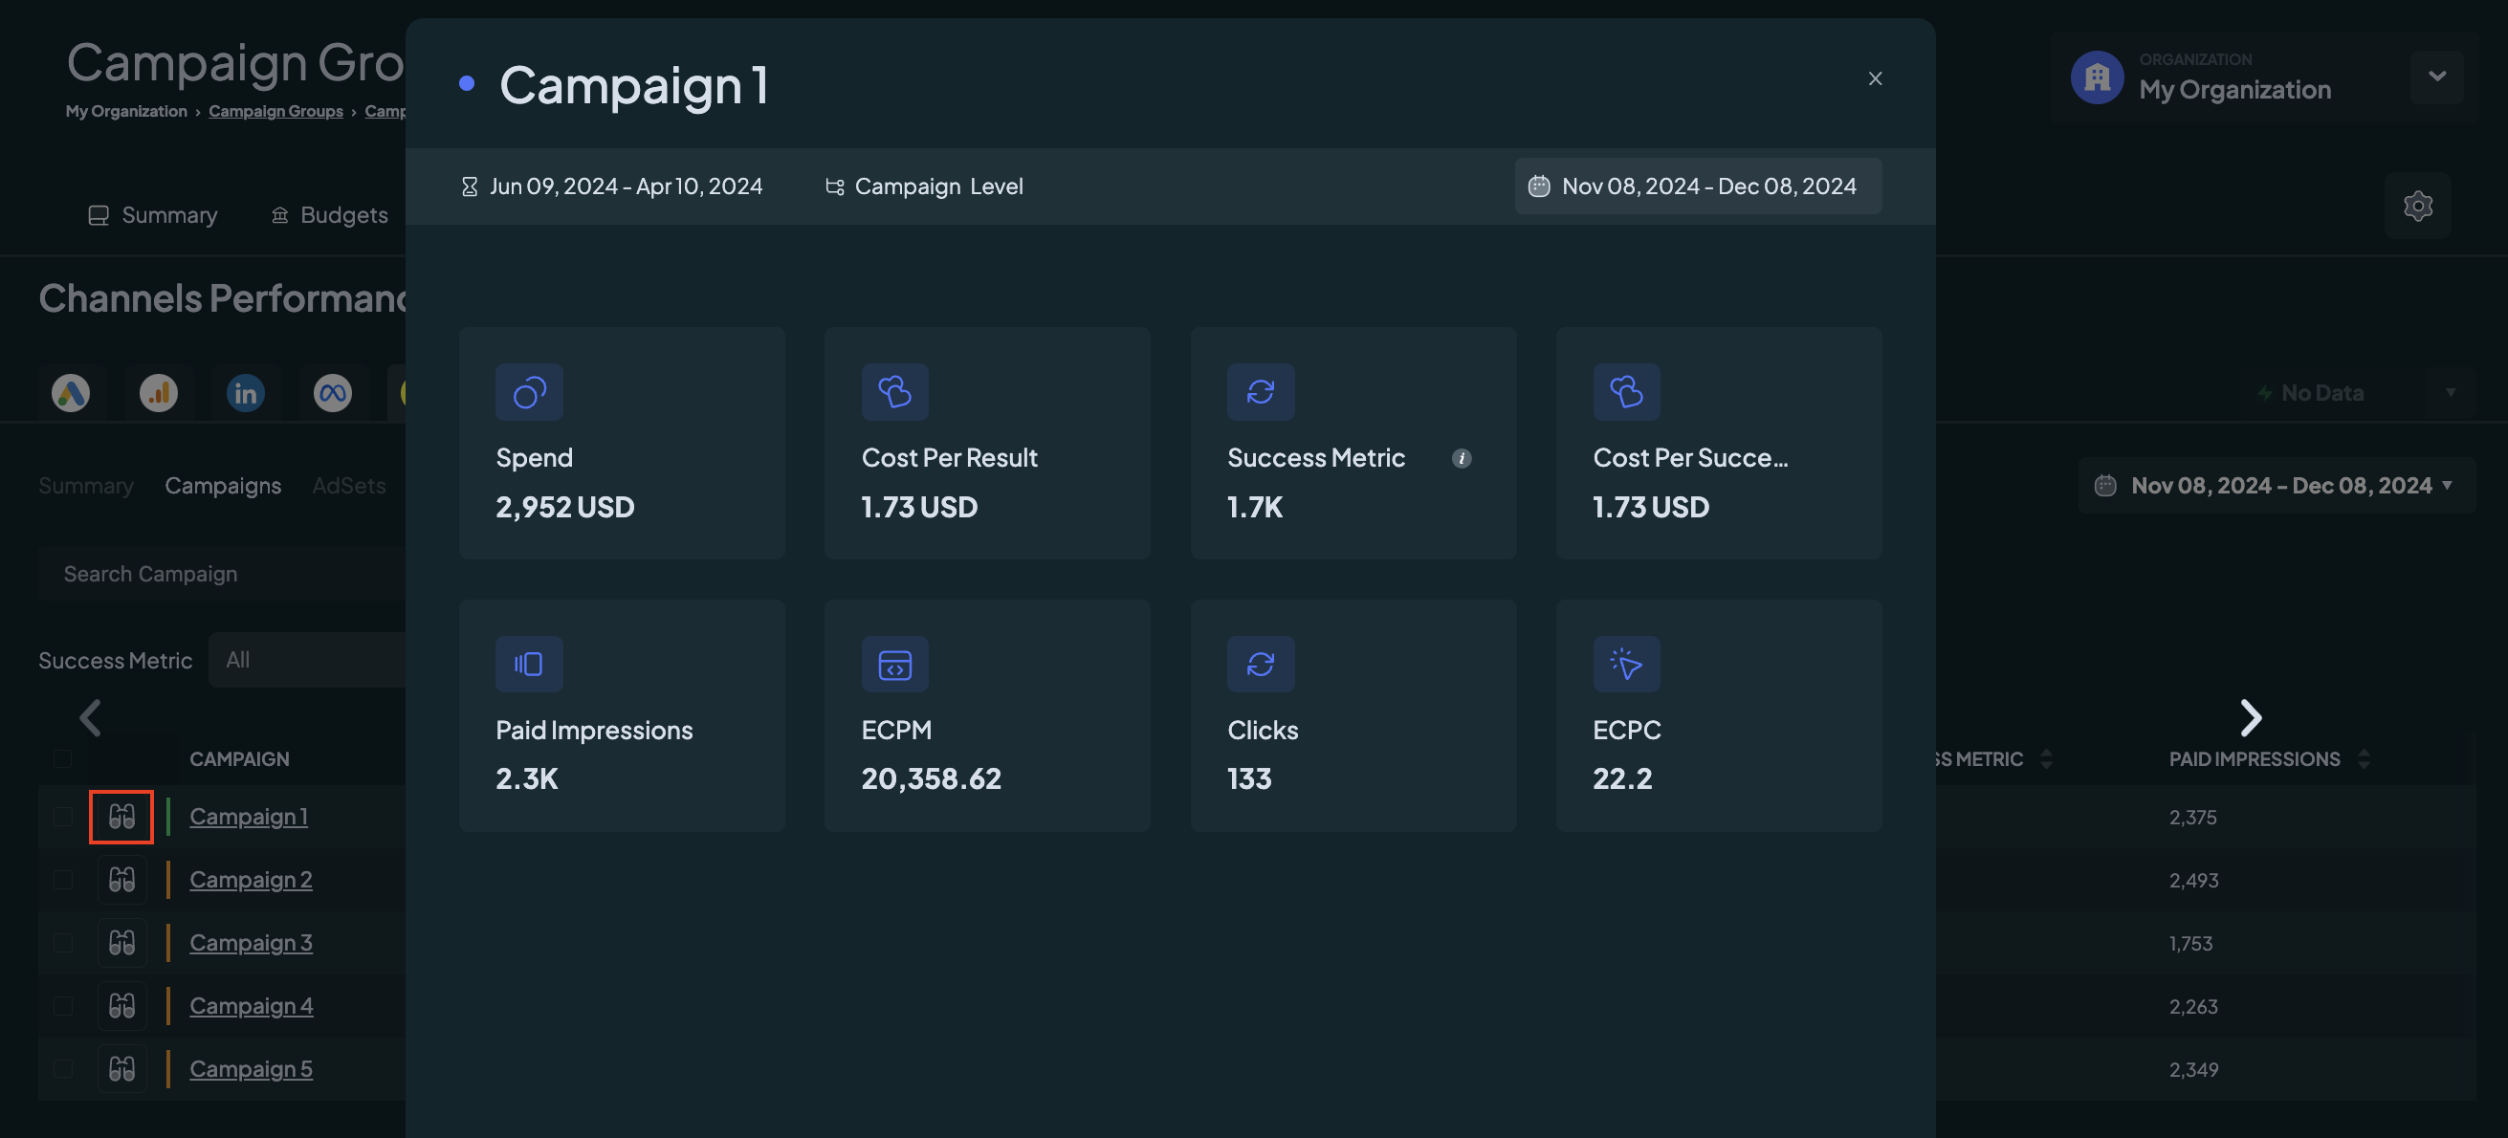The height and width of the screenshot is (1138, 2508).
Task: Open the settings gear icon
Action: pyautogui.click(x=2417, y=207)
